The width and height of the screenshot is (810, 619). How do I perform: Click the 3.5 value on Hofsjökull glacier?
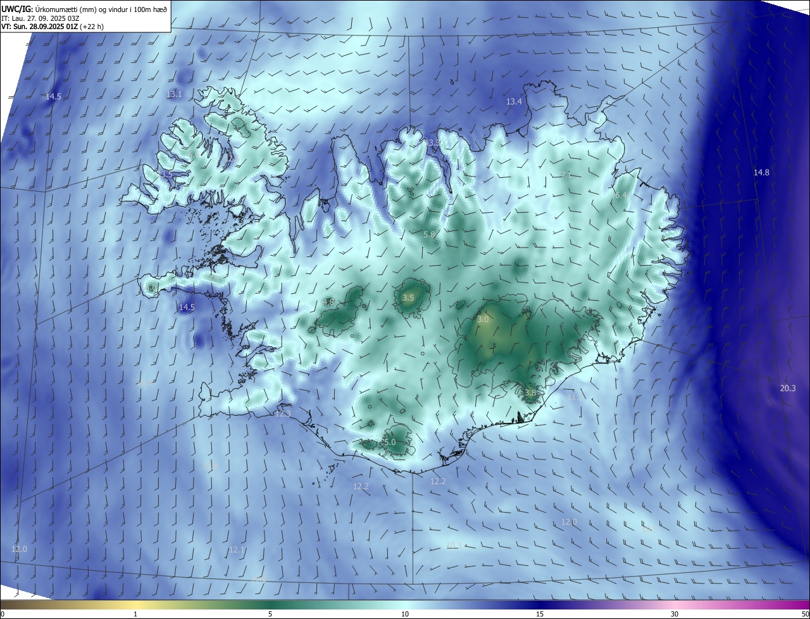[x=408, y=297]
